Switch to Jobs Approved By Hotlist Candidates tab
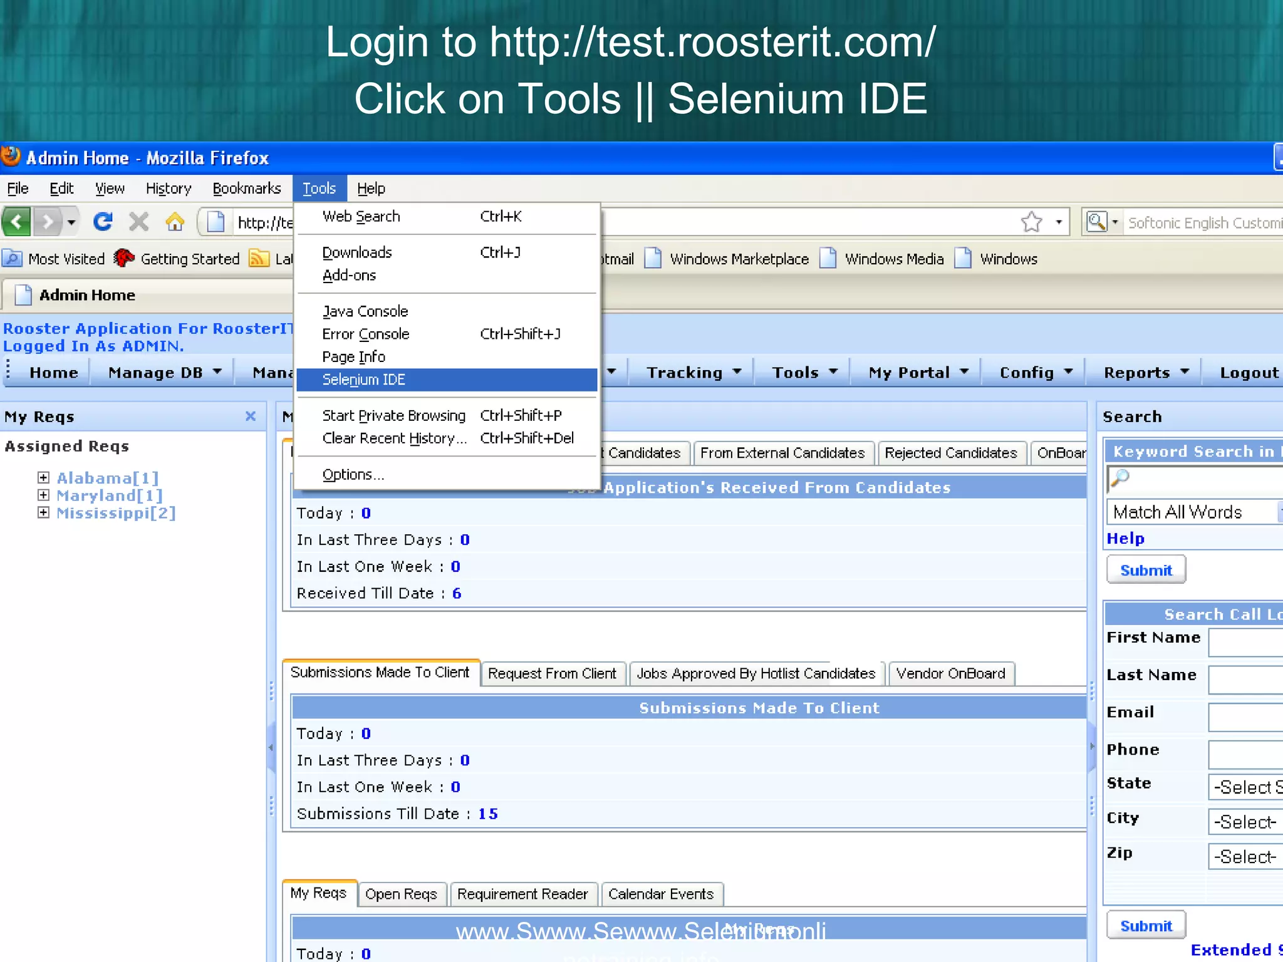 pyautogui.click(x=756, y=673)
